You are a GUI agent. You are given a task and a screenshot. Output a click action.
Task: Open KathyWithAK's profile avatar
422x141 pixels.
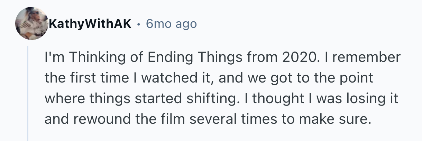[32, 23]
